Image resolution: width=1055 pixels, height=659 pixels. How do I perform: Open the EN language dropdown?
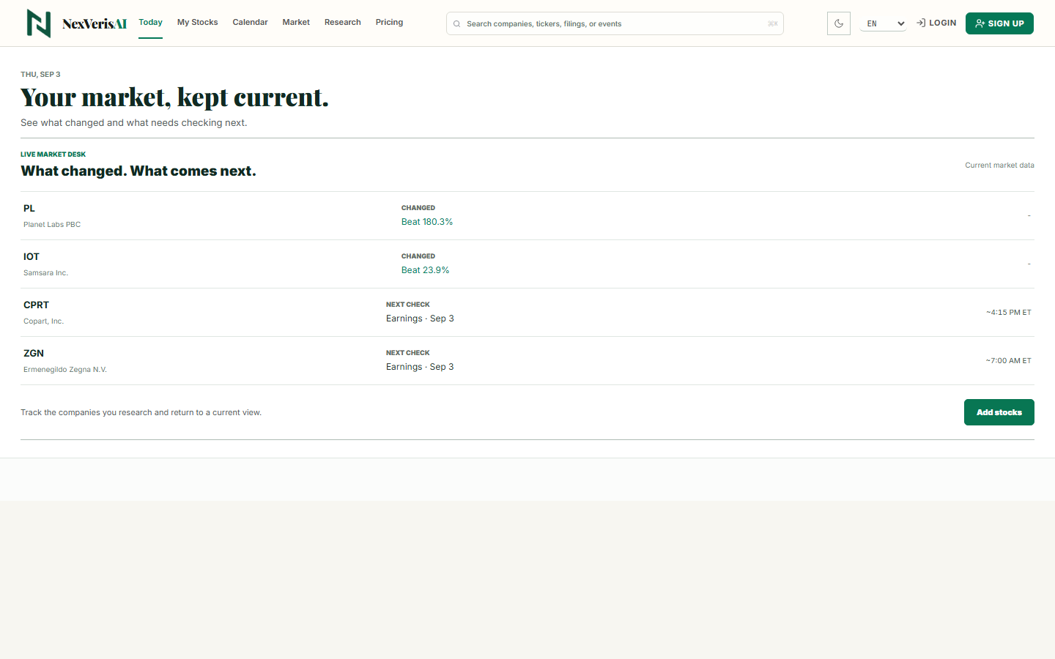(884, 23)
